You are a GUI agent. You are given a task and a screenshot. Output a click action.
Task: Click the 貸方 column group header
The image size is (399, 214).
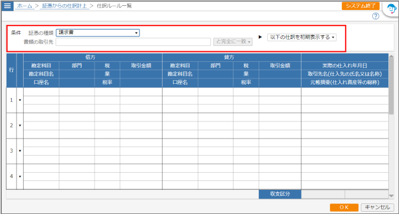232,57
